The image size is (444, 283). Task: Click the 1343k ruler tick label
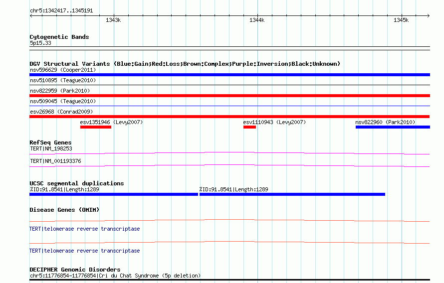113,20
